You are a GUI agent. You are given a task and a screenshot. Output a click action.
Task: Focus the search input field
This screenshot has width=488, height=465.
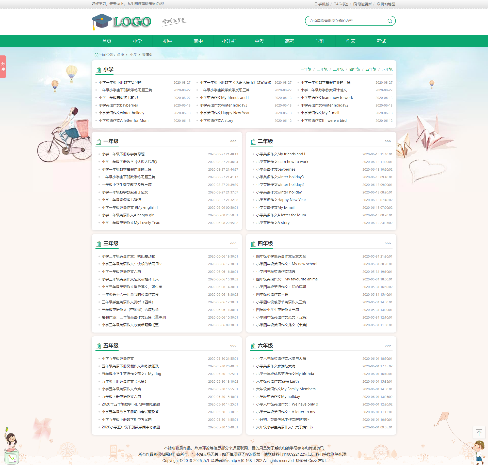pos(345,21)
